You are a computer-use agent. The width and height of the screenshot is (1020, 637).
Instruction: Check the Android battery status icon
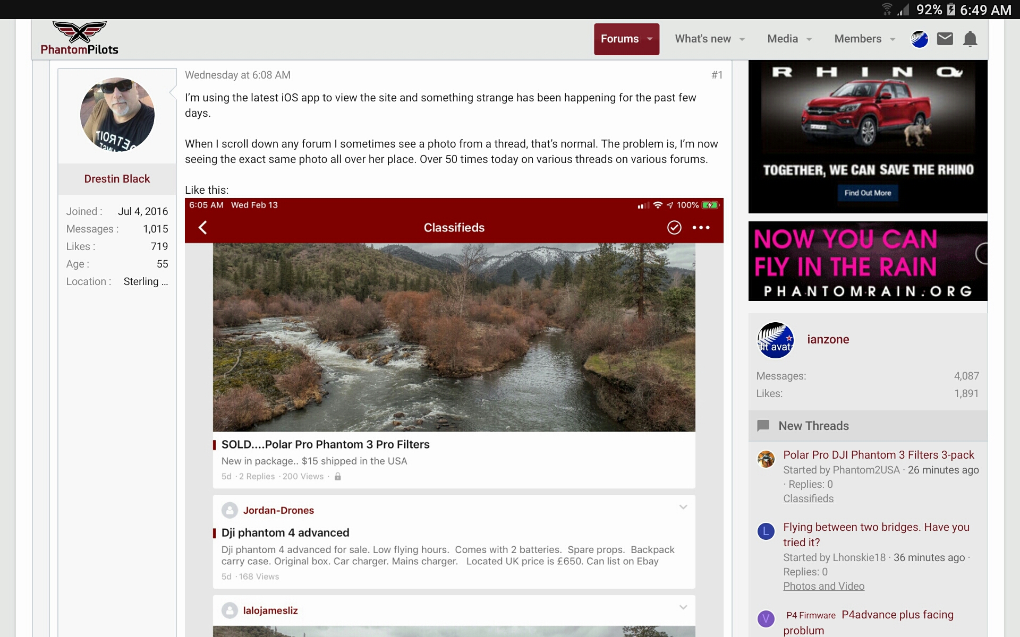click(951, 10)
